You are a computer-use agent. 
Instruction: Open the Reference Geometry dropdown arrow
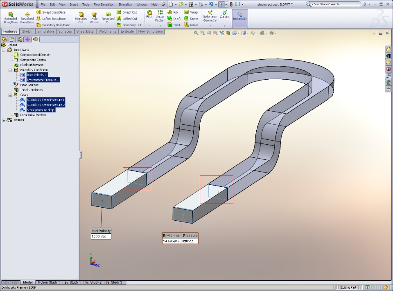210,26
